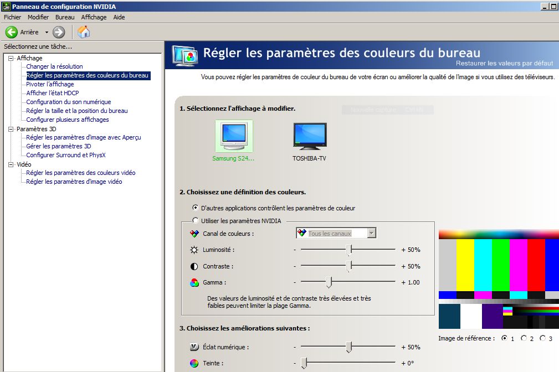Click the sun icon beside Luminosité
Viewport: 559px width, 372px height.
pos(194,250)
